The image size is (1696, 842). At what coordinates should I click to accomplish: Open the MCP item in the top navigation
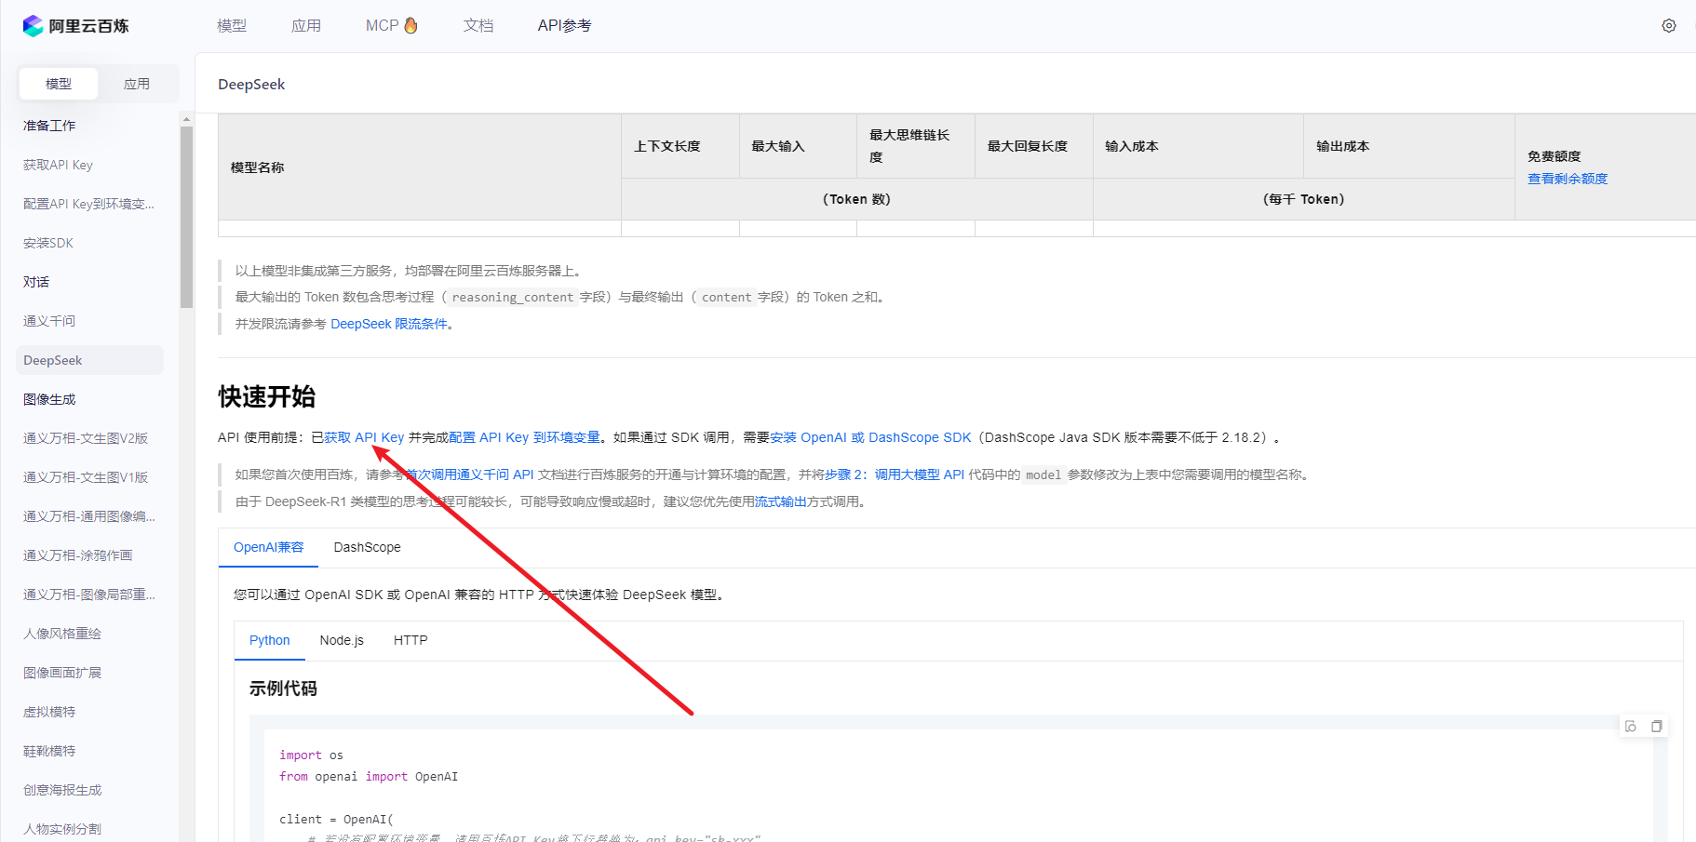392,26
